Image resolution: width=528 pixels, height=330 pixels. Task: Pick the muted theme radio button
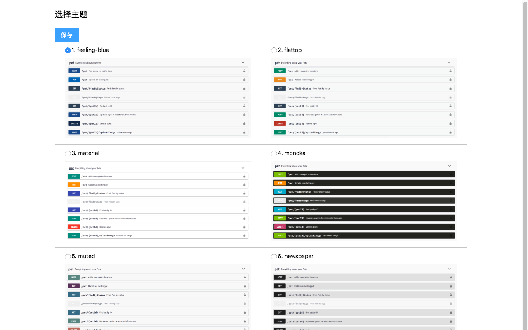[x=68, y=257]
